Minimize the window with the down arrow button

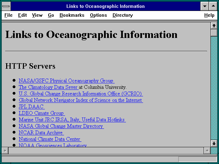(205, 6)
